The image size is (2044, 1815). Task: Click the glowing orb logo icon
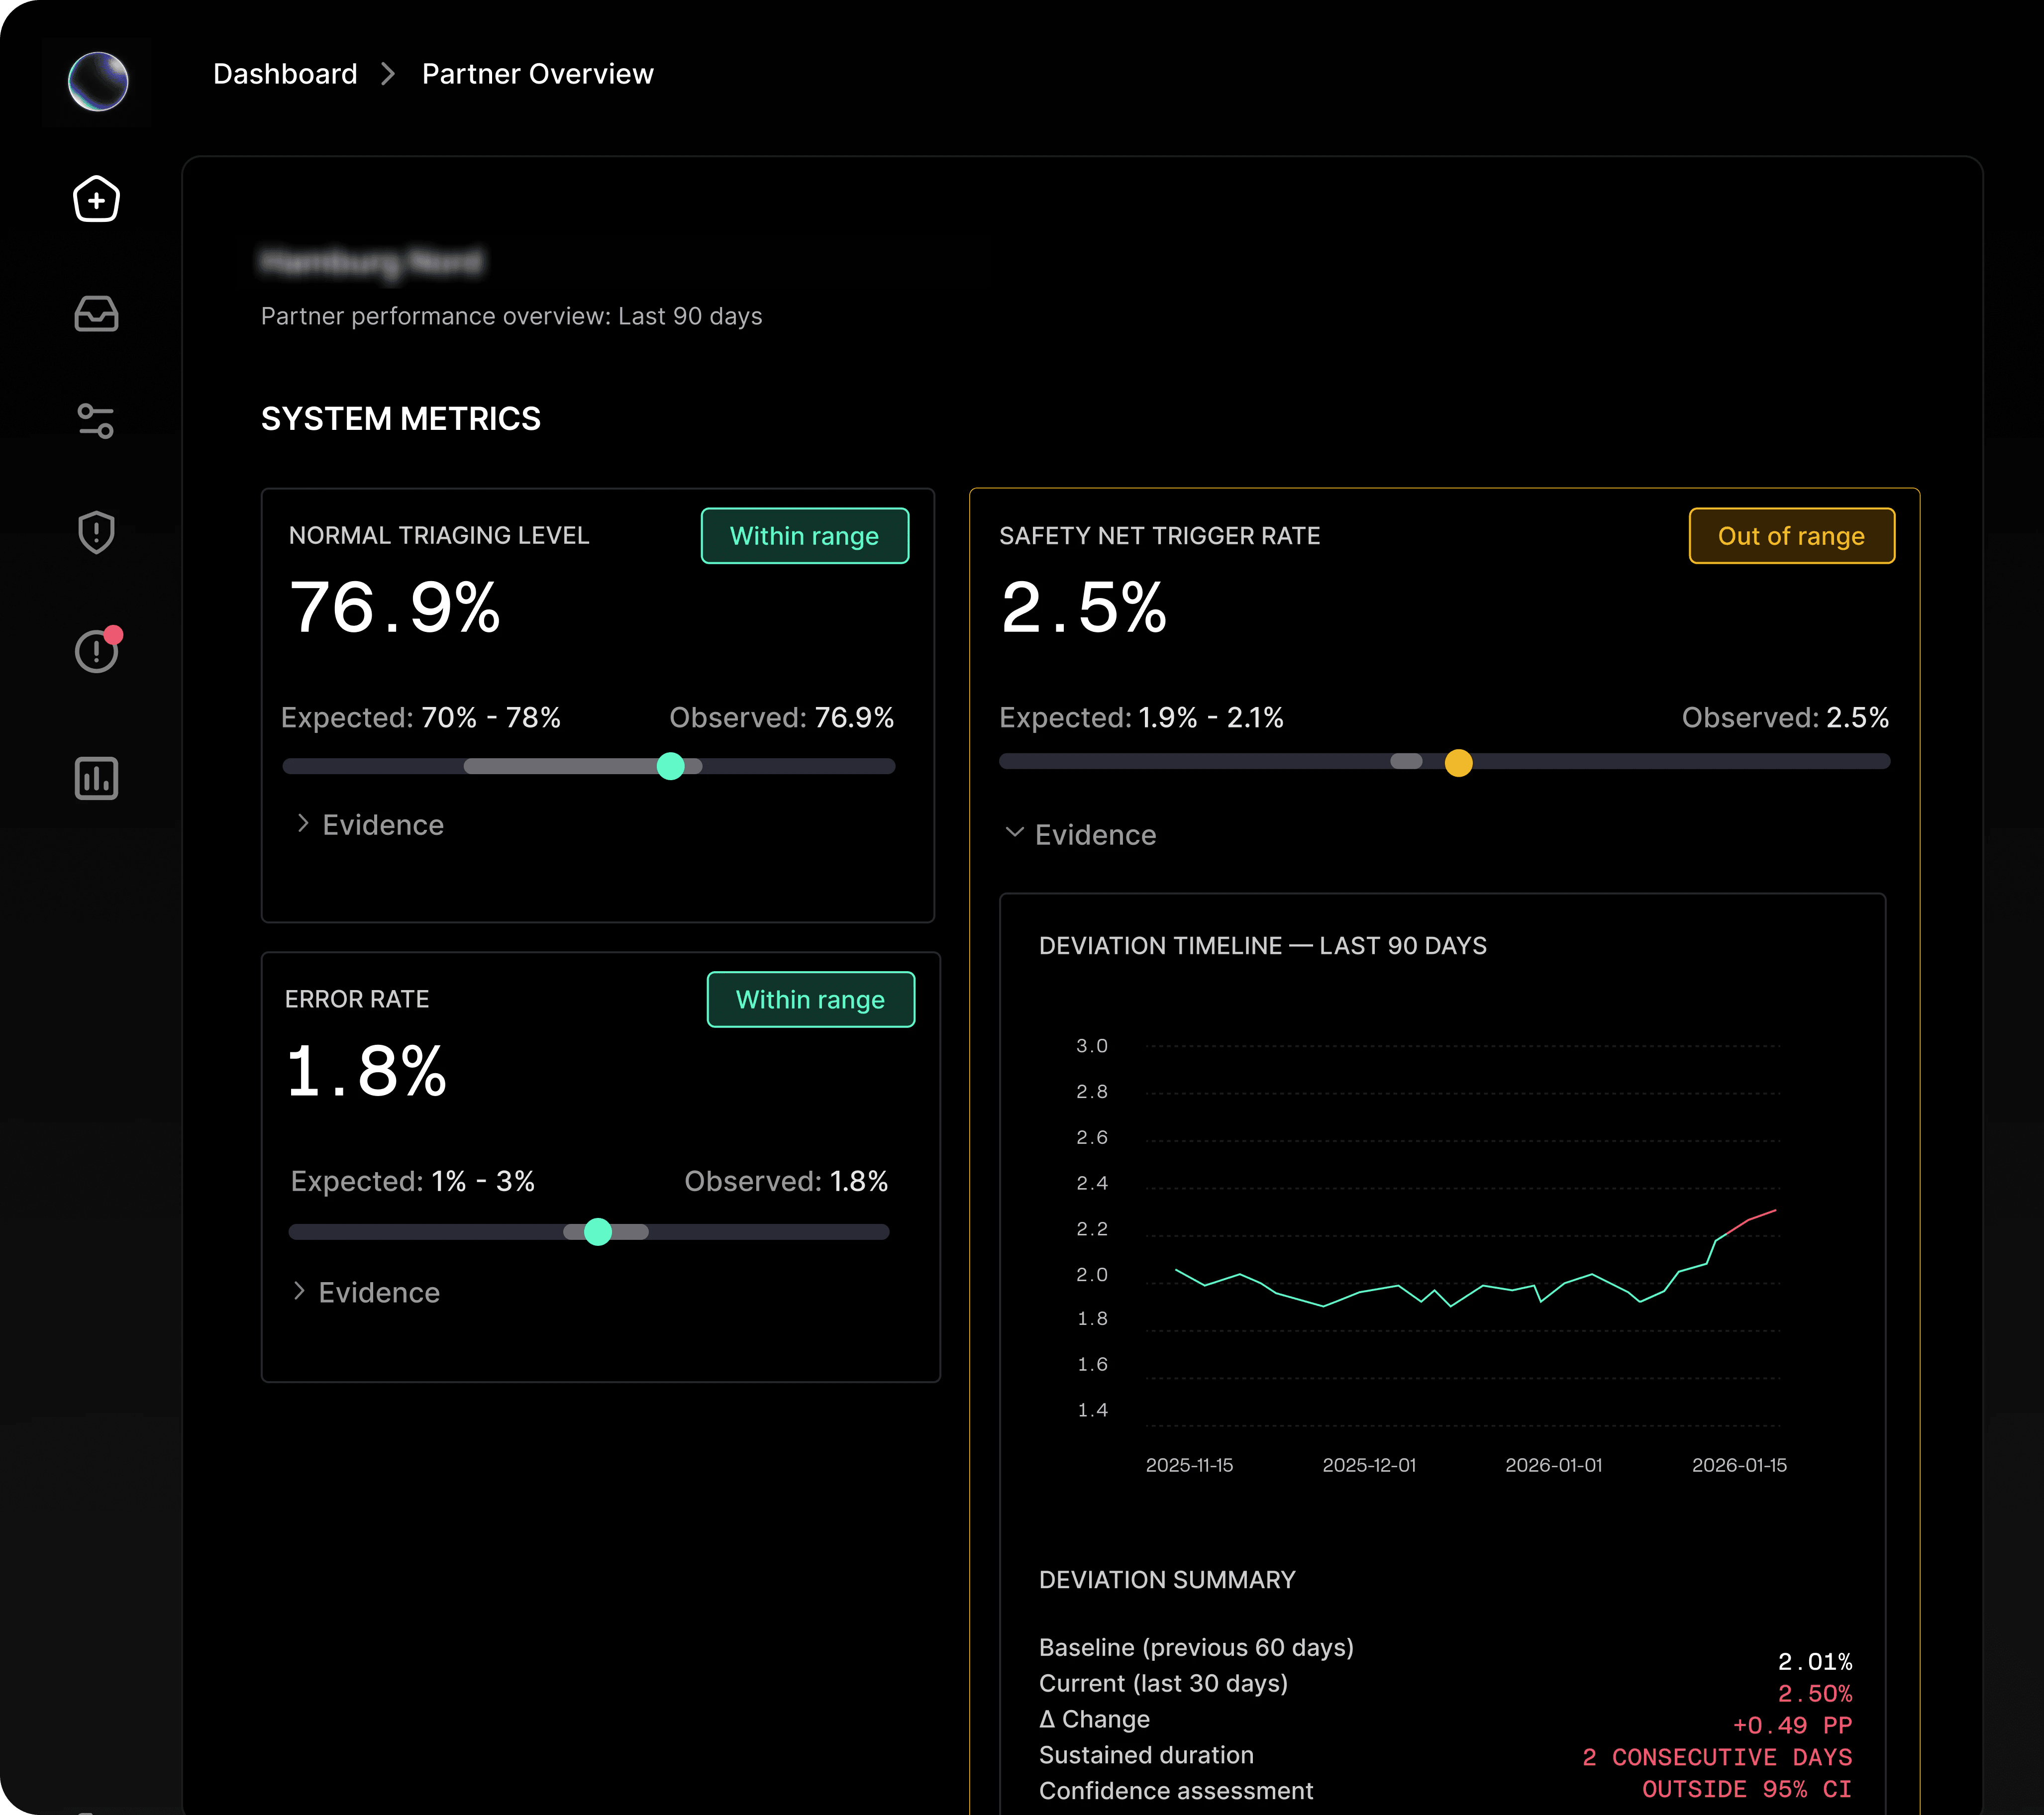pyautogui.click(x=98, y=81)
